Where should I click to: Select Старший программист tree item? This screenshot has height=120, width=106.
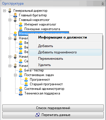click(x=46, y=84)
